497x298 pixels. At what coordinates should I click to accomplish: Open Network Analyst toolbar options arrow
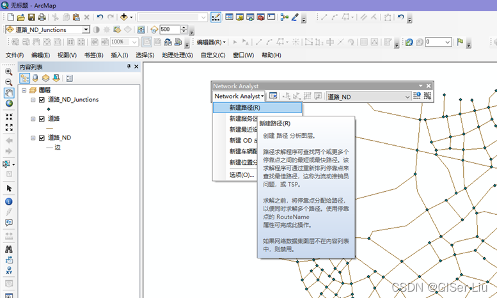click(x=421, y=86)
